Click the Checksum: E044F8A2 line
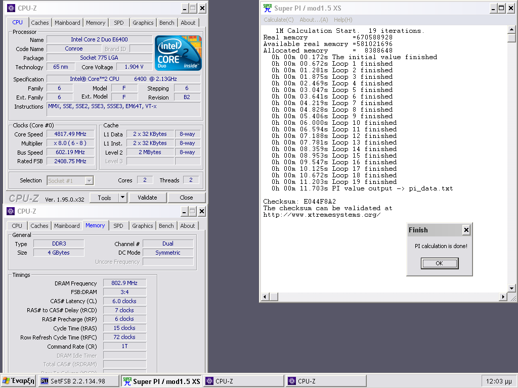Viewport: 518px width, 388px height. tap(299, 202)
